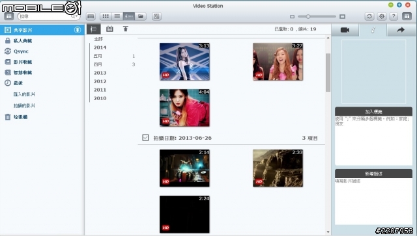Screen dimensions: 417x236
Task: Select the 'All' timeline filter entry
Action: (x=98, y=39)
